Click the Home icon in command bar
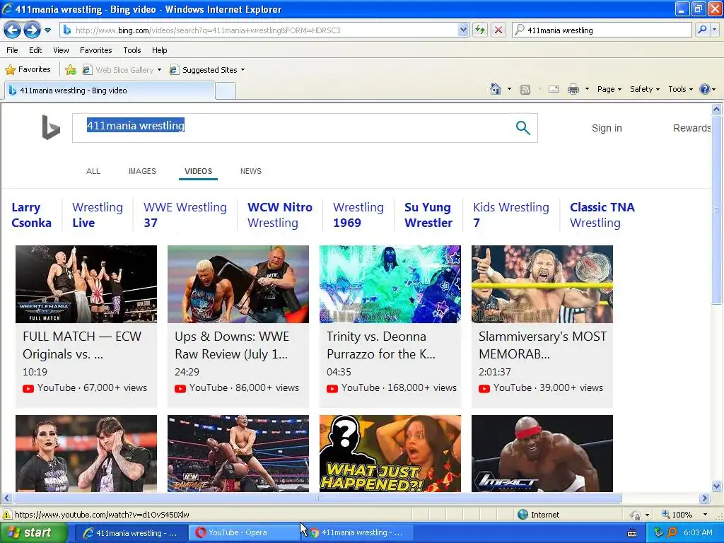 (x=496, y=89)
